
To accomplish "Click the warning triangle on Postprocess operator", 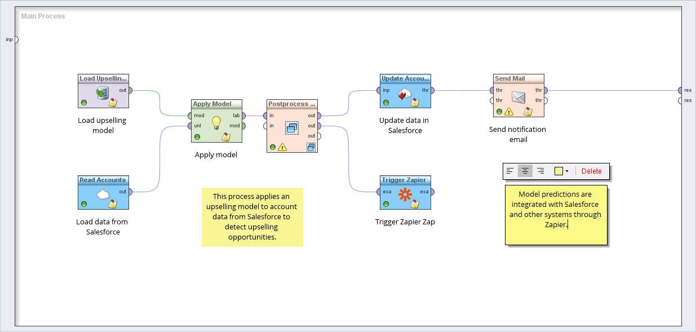I will click(x=282, y=147).
